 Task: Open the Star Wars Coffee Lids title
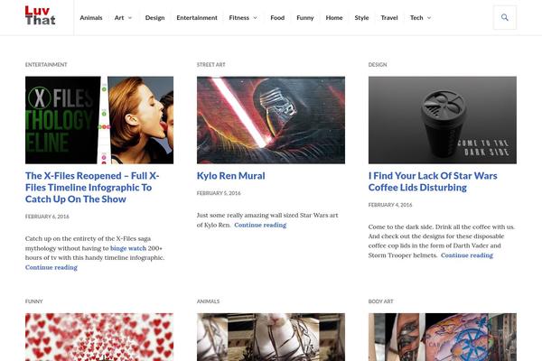click(x=433, y=181)
